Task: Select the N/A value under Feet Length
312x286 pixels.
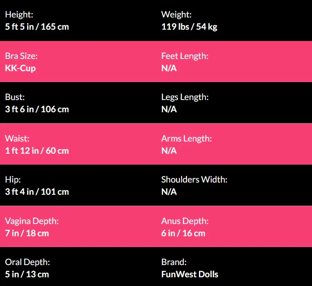Action: [x=169, y=68]
